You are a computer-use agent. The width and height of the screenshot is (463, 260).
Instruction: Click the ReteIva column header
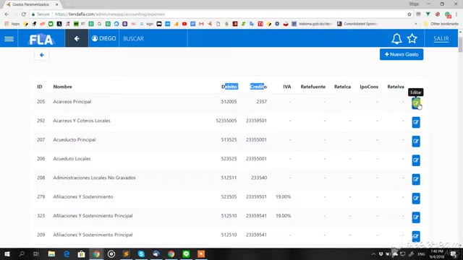(396, 87)
